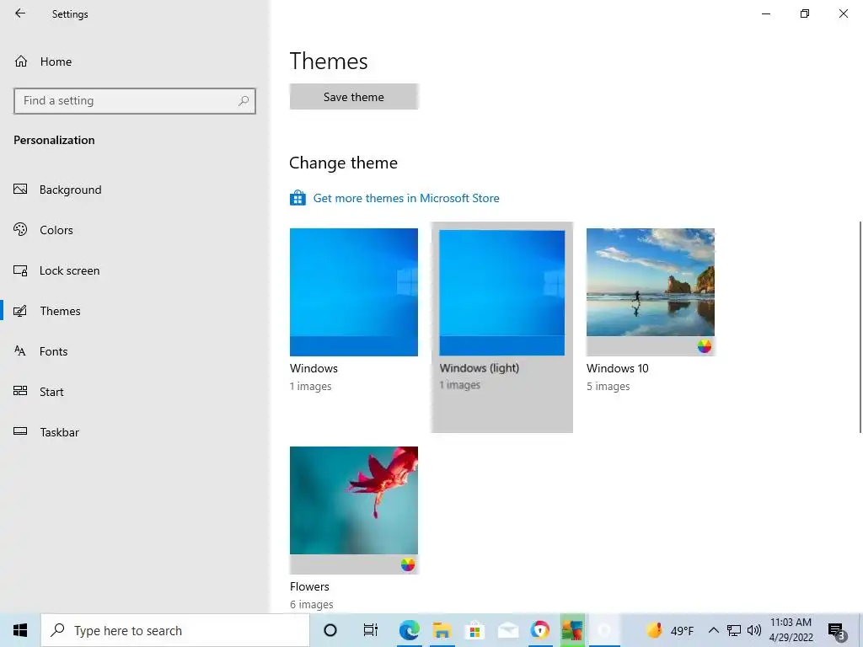This screenshot has width=863, height=647.
Task: Click the Windows theme name label
Action: (314, 369)
